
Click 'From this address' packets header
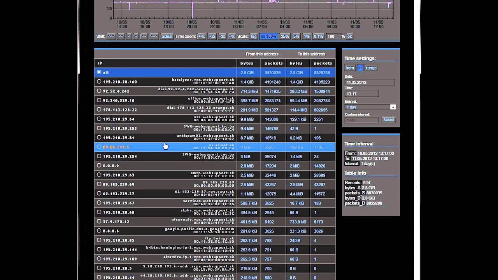coord(274,63)
